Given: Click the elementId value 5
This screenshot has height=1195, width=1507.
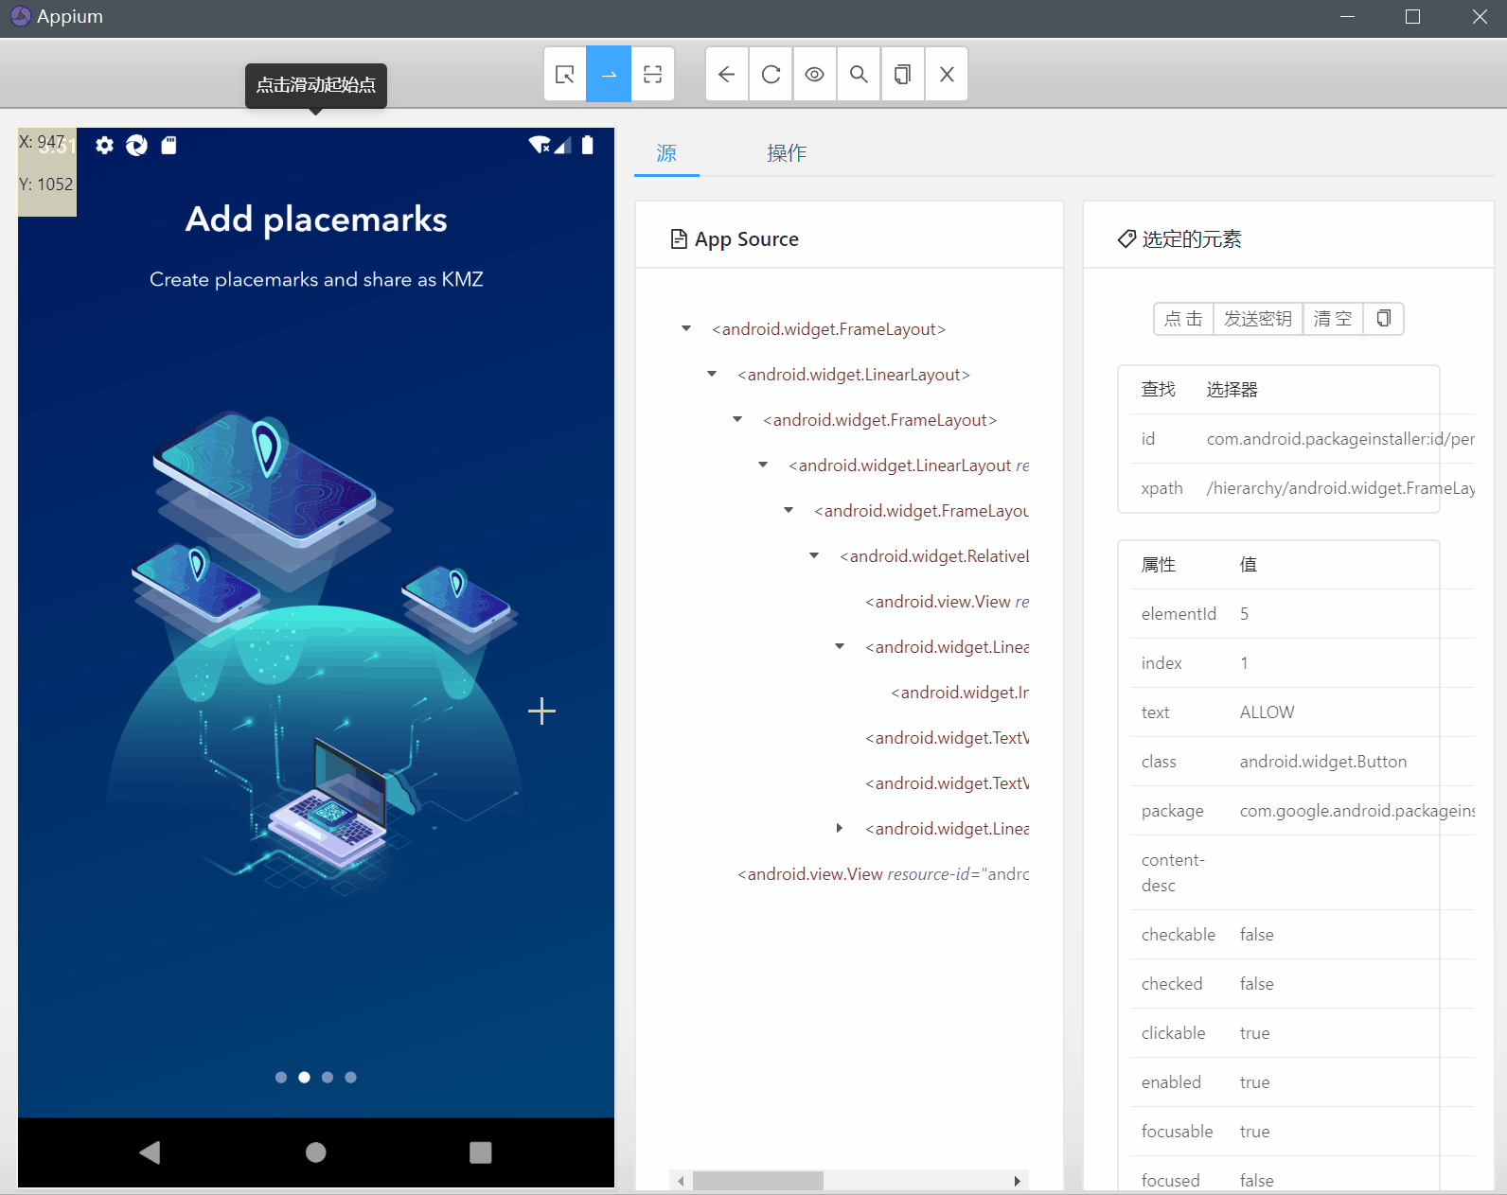Looking at the screenshot, I should click(1244, 614).
